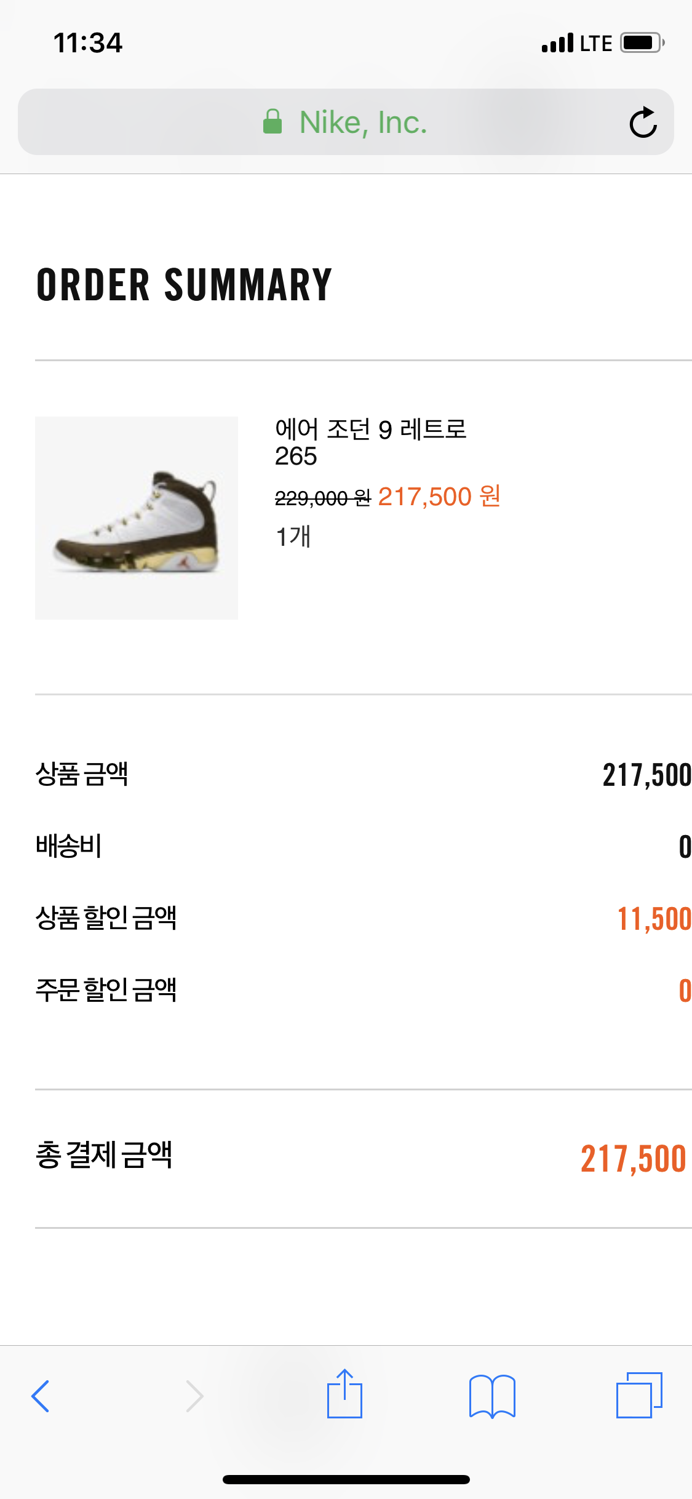Tap the battery indicator in status bar
692x1499 pixels.
pyautogui.click(x=642, y=43)
